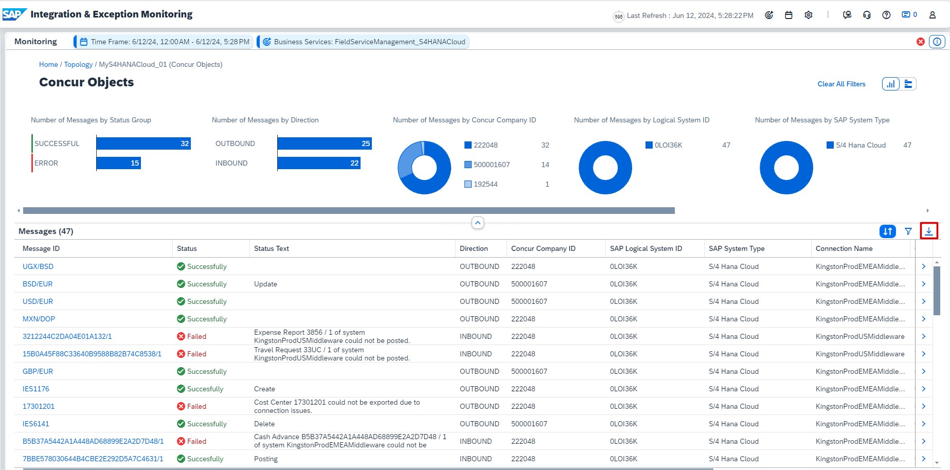
Task: Toggle the page information panel button
Action: (x=937, y=42)
